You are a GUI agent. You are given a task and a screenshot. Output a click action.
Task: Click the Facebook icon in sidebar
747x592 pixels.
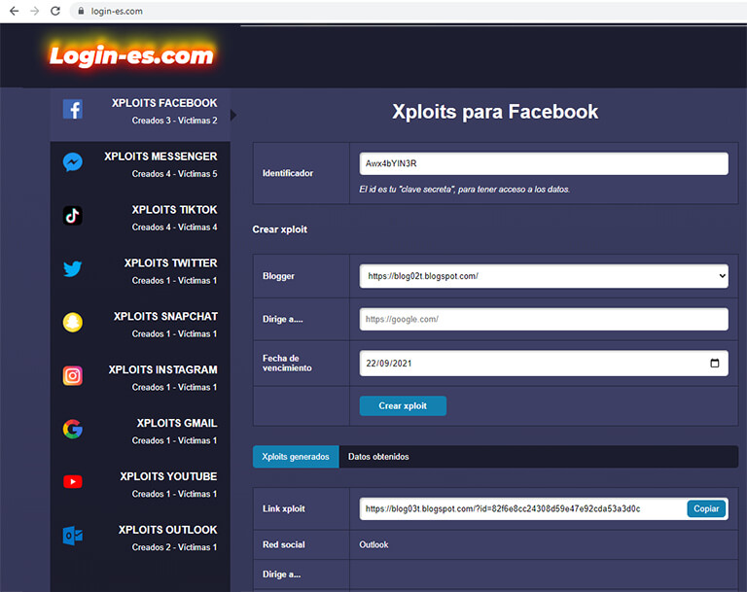[72, 109]
